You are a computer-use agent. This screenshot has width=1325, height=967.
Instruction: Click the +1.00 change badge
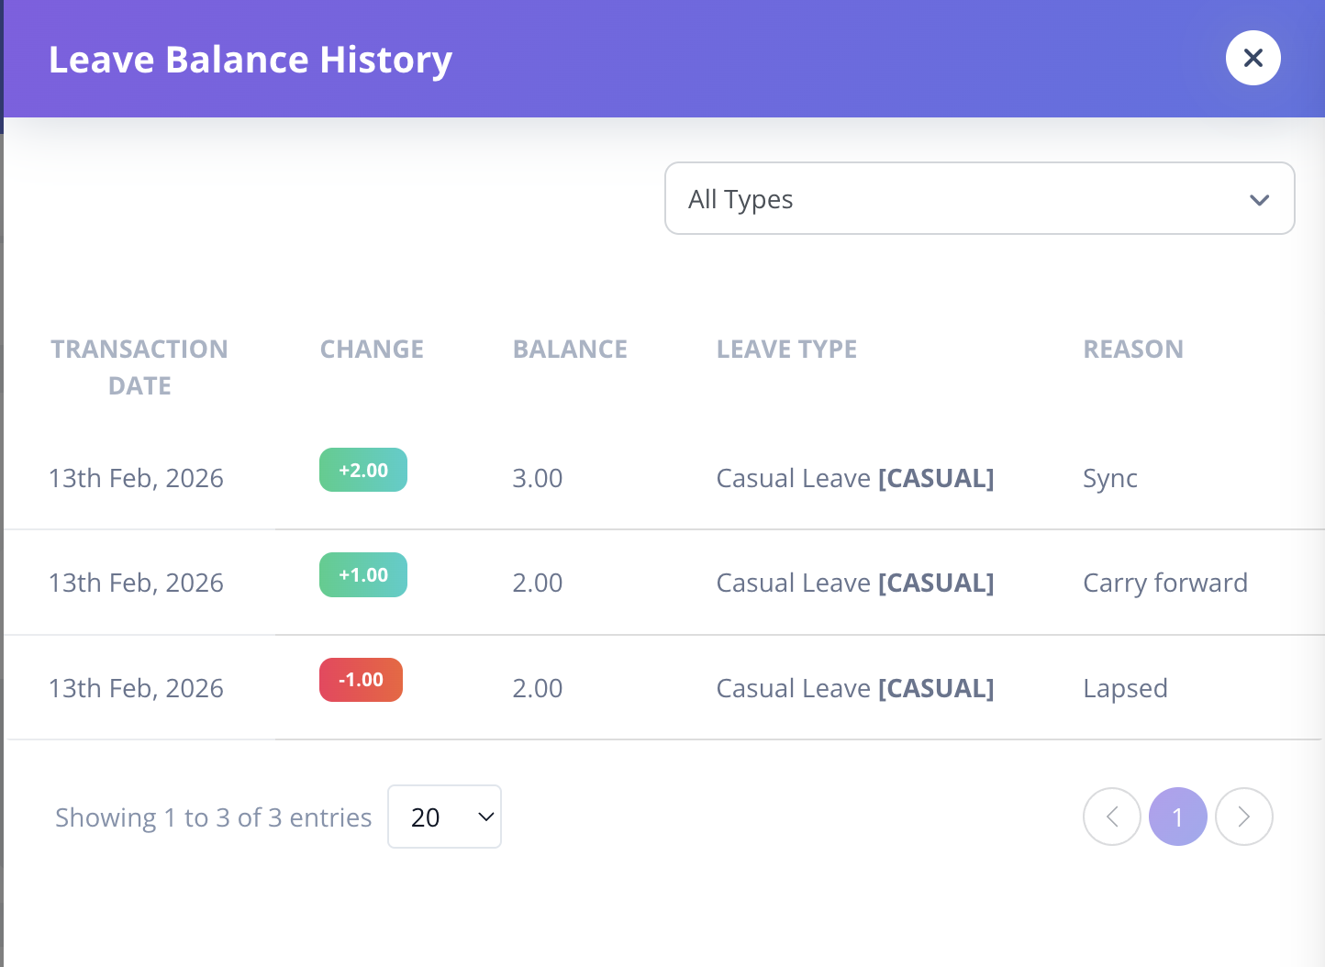pos(363,574)
